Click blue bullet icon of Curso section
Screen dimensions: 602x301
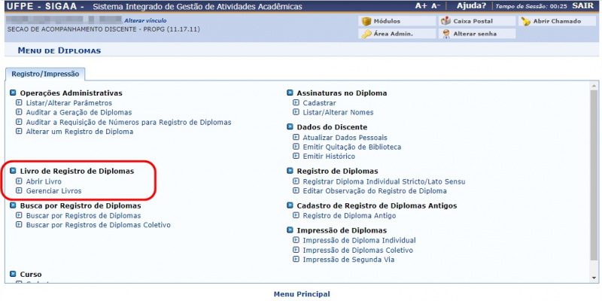13,275
